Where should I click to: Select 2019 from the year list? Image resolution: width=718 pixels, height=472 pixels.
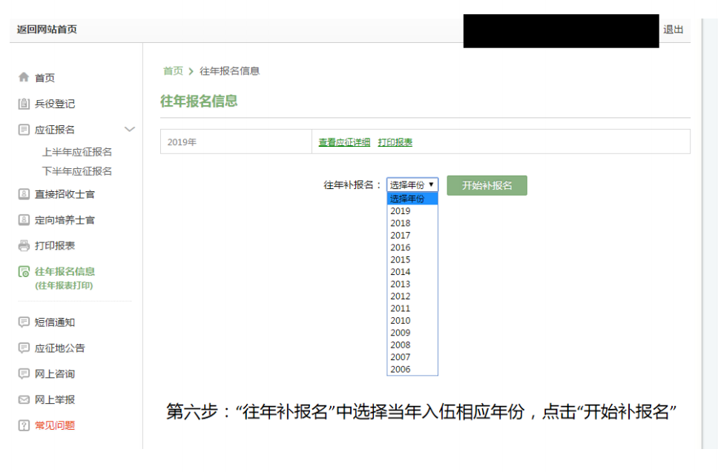click(412, 211)
